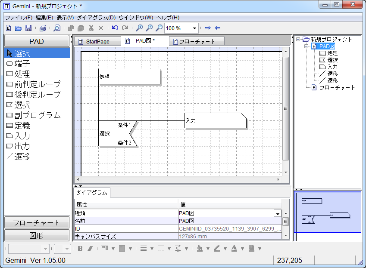
Task: Click the zoom reset magnifier icon
Action: point(139,28)
